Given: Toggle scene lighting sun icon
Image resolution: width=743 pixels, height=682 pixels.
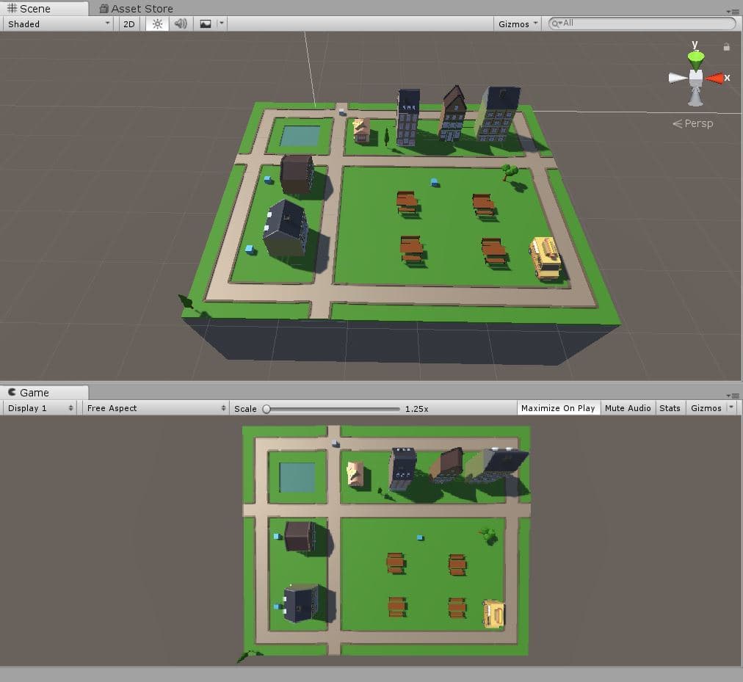Looking at the screenshot, I should click(157, 23).
